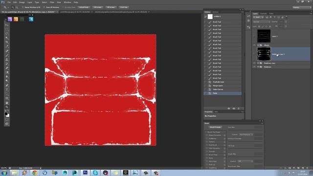Open the layer filter kind dropdown

(x=258, y=18)
